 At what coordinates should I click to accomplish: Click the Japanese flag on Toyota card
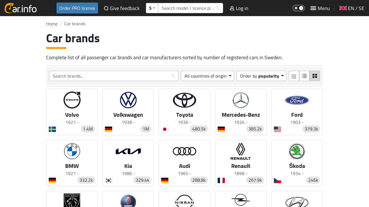coord(165,129)
